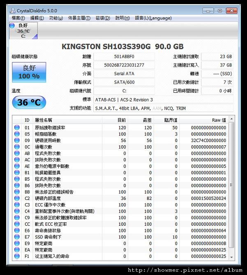247x275 pixels.
Task: Click the SMART list scroll down arrow
Action: (x=231, y=257)
